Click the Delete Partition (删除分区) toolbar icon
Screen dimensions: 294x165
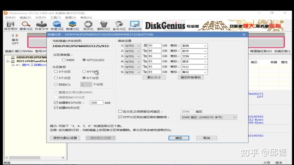[103, 26]
